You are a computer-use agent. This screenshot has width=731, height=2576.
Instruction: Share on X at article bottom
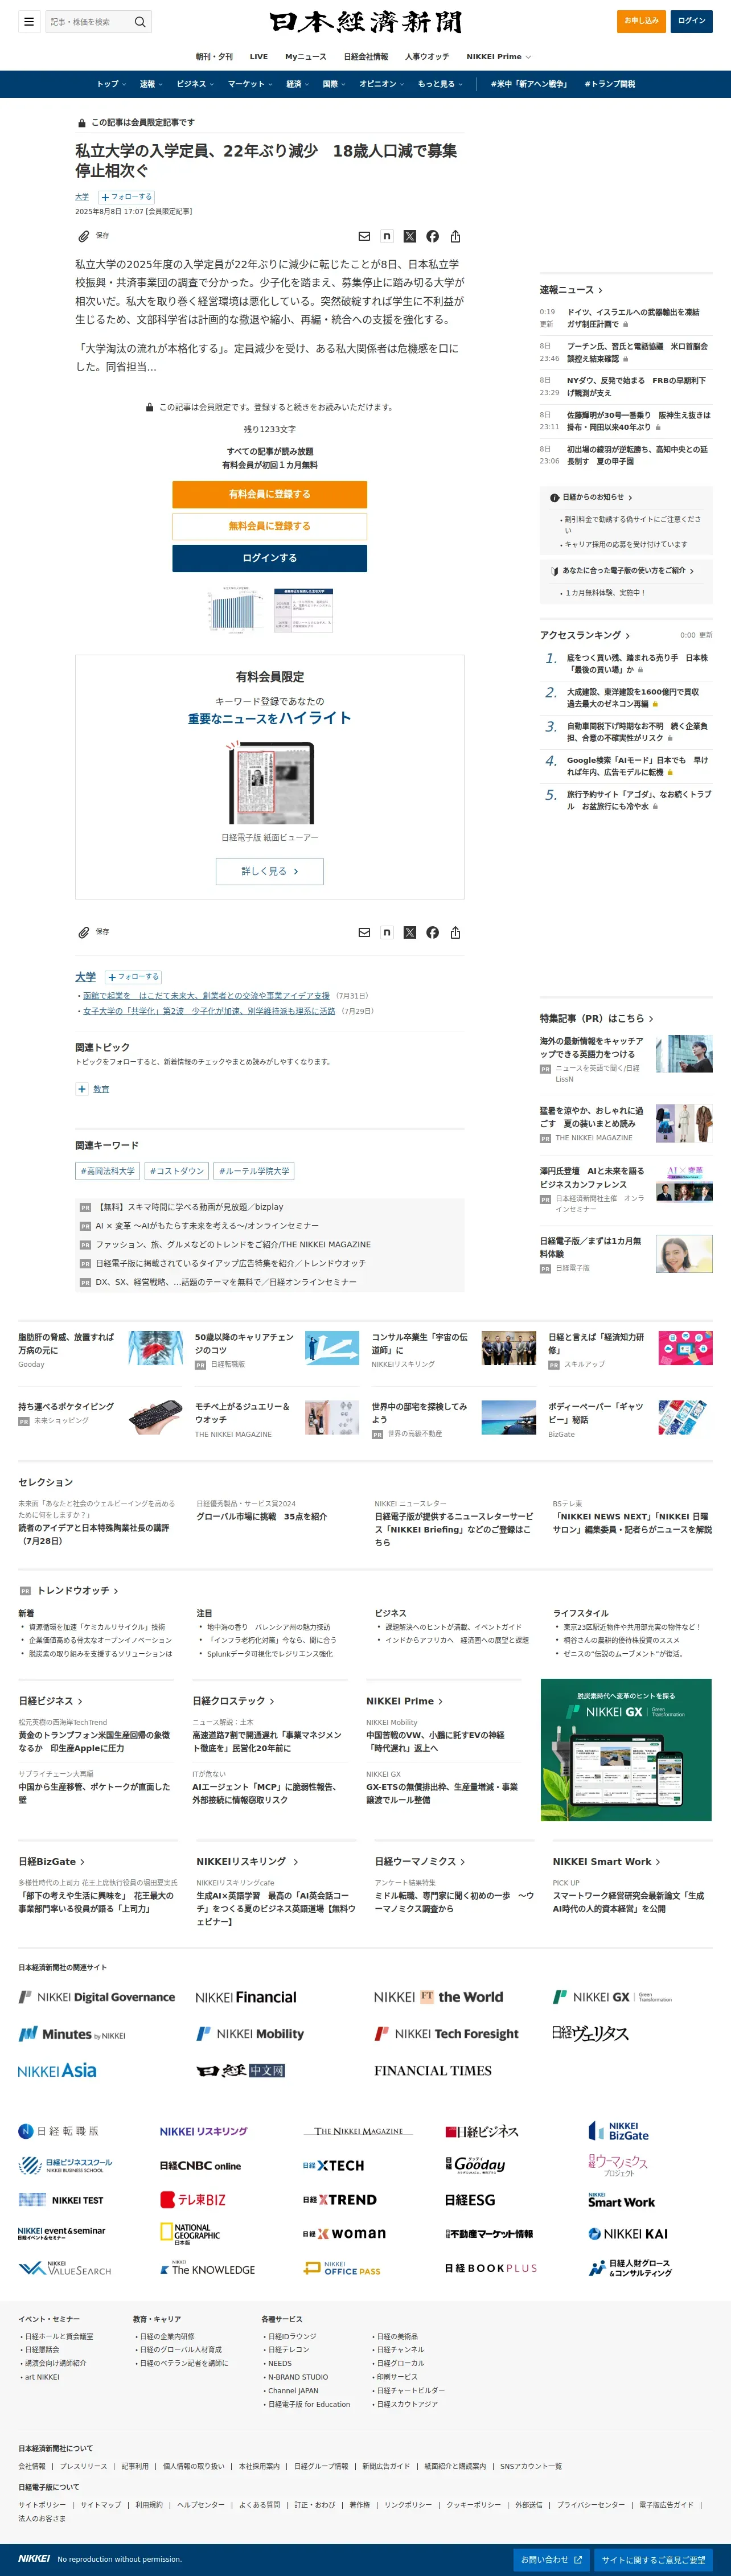[410, 932]
